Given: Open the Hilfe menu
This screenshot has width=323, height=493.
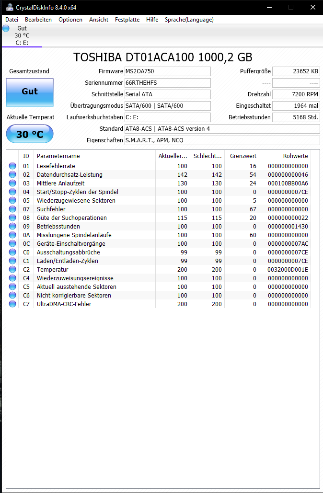Looking at the screenshot, I should click(152, 20).
